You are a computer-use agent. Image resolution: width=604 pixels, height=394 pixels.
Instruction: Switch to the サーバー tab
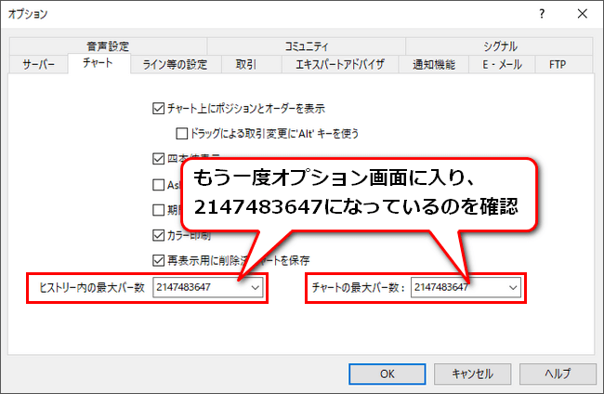(38, 64)
